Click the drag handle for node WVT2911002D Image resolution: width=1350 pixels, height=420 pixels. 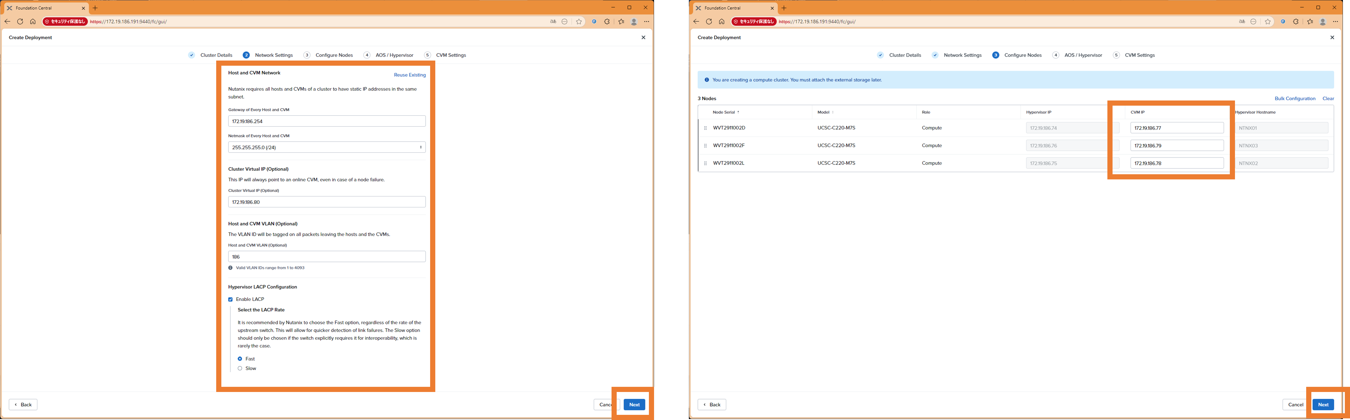tap(705, 128)
